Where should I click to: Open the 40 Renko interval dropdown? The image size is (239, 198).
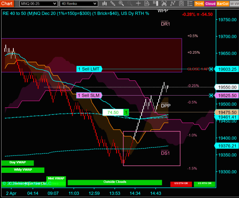pyautogui.click(x=79, y=4)
